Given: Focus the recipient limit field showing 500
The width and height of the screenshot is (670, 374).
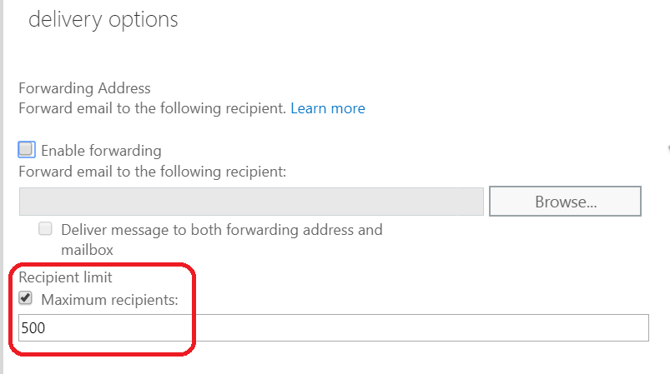Looking at the screenshot, I should click(x=334, y=328).
